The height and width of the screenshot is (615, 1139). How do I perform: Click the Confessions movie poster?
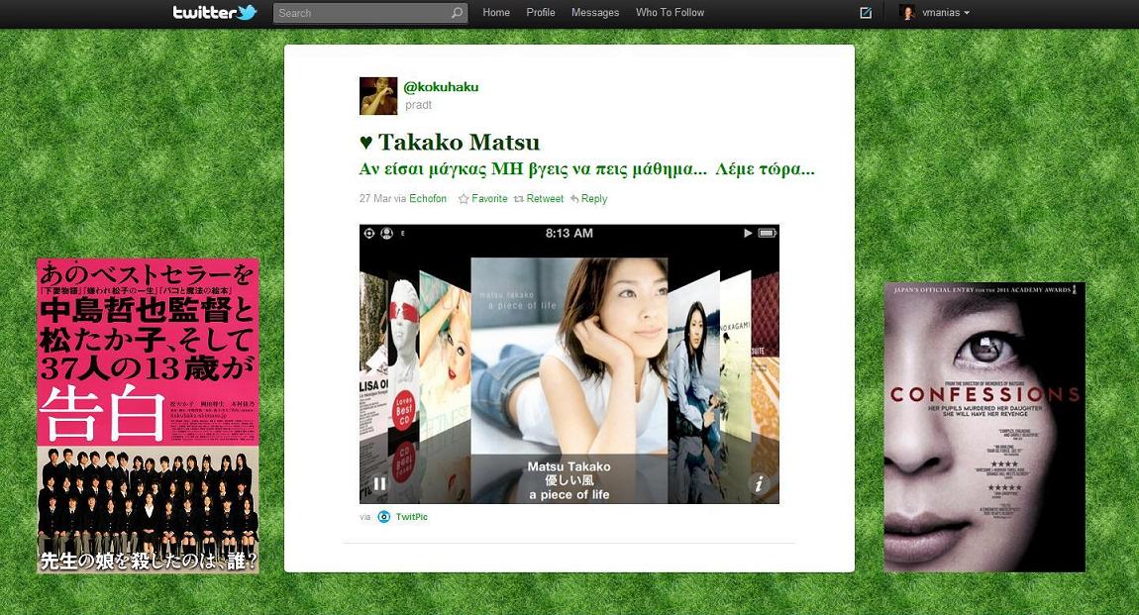tap(984, 428)
